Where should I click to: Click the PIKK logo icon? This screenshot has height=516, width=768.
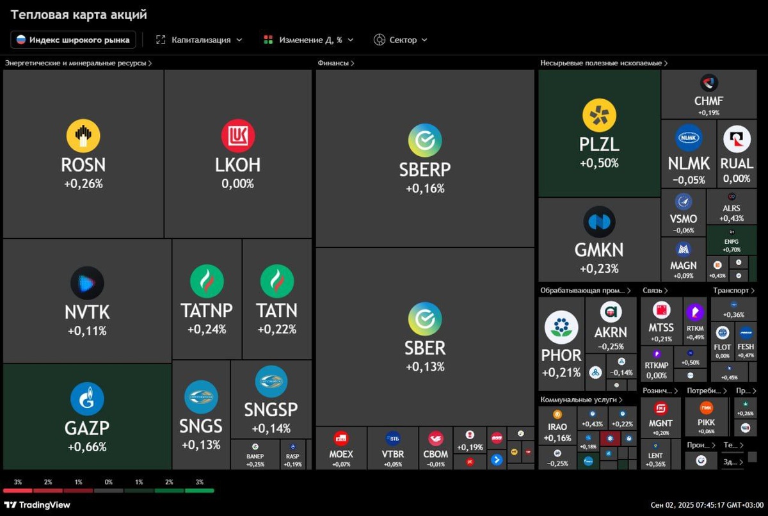click(x=707, y=408)
